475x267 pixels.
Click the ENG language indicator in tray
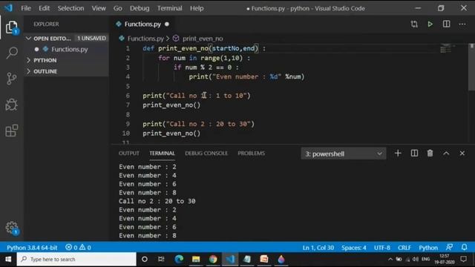point(425,260)
